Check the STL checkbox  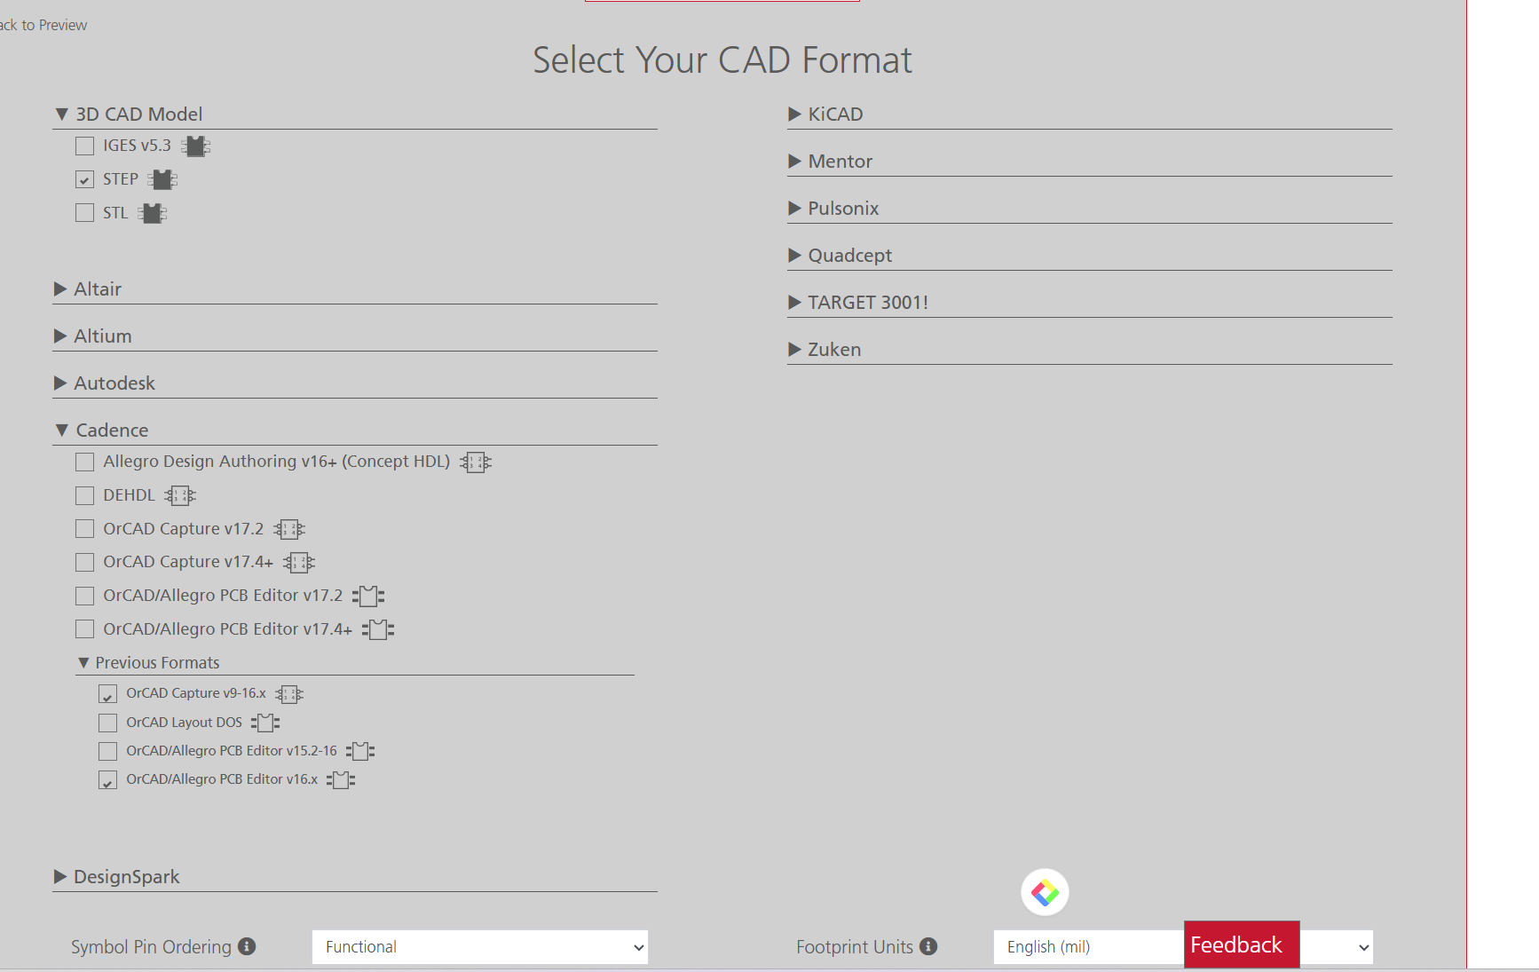pyautogui.click(x=84, y=213)
